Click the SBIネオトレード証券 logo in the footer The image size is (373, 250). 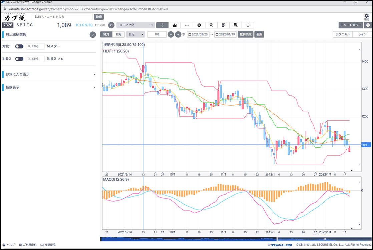click(280, 245)
